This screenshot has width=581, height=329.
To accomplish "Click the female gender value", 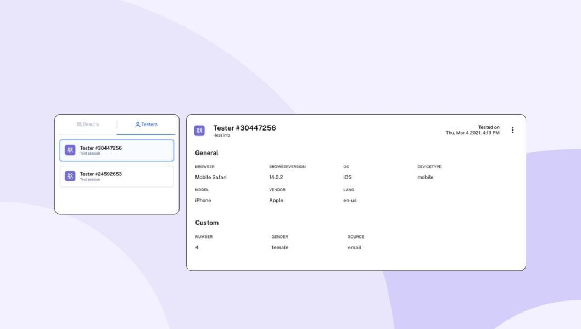I will pos(280,248).
